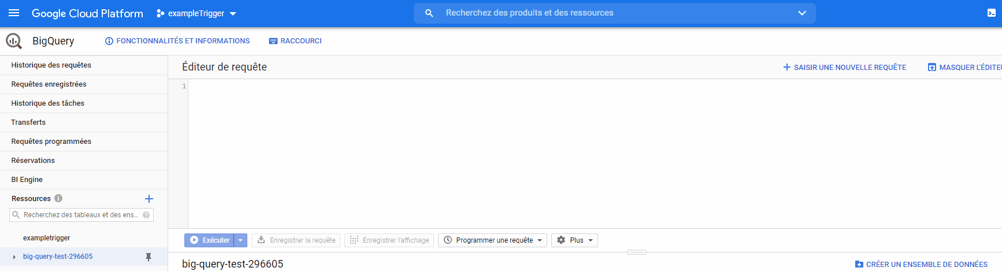Screen dimensions: 1002x271
Task: Focus the tables and datasets search field
Action: click(x=81, y=215)
